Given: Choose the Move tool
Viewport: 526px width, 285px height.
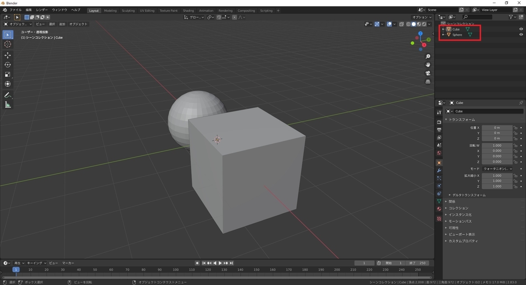Looking at the screenshot, I should coord(8,55).
